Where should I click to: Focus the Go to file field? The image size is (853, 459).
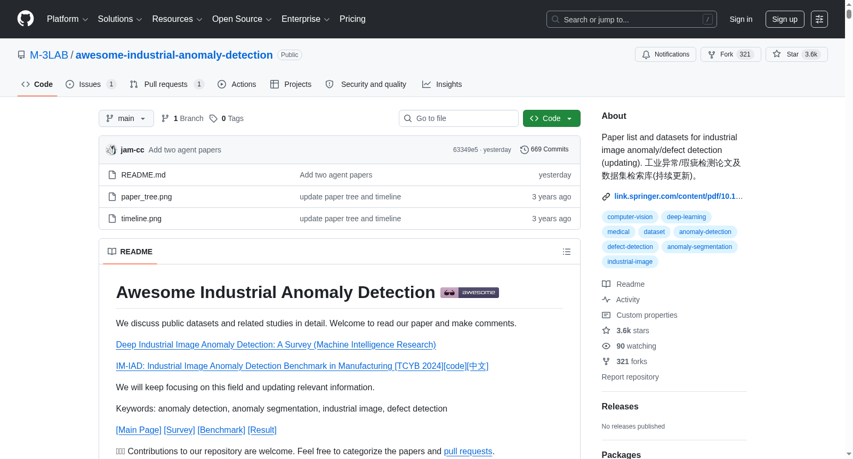click(458, 118)
